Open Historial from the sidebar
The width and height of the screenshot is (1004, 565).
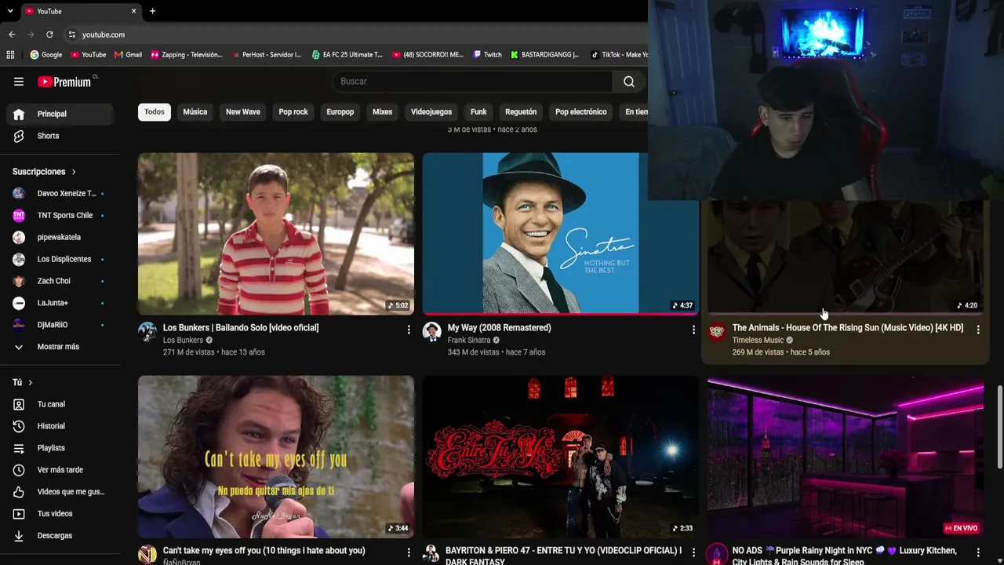coord(60,426)
